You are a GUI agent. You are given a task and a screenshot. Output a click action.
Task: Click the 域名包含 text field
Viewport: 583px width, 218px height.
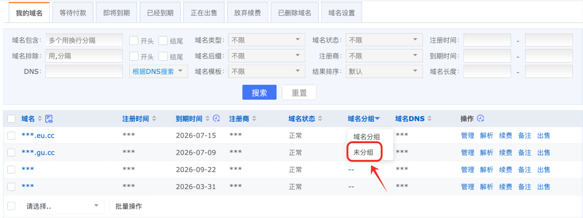84,40
